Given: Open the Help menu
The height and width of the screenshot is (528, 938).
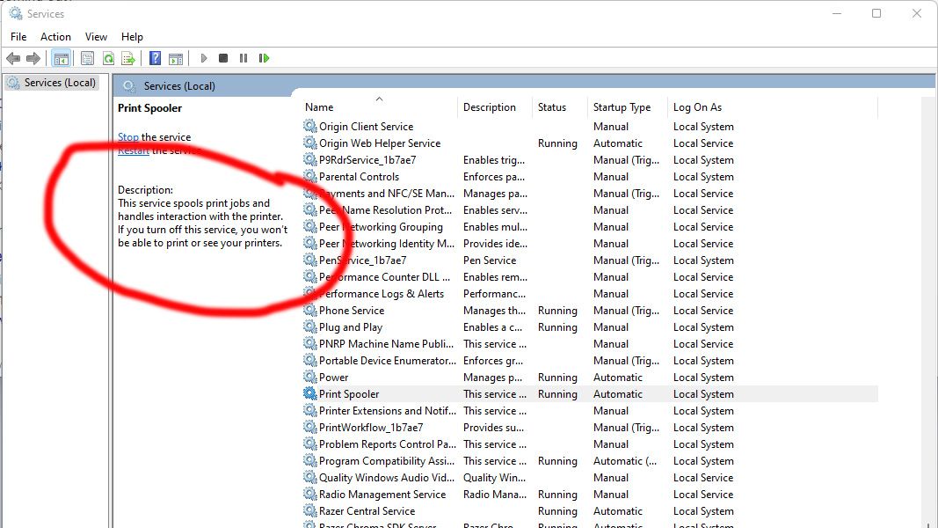Looking at the screenshot, I should (x=132, y=37).
